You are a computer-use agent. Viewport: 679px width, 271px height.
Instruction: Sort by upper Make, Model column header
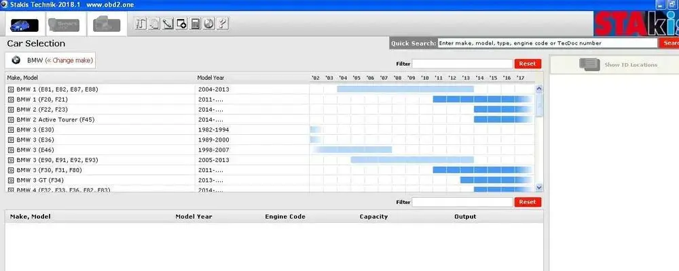(x=22, y=78)
